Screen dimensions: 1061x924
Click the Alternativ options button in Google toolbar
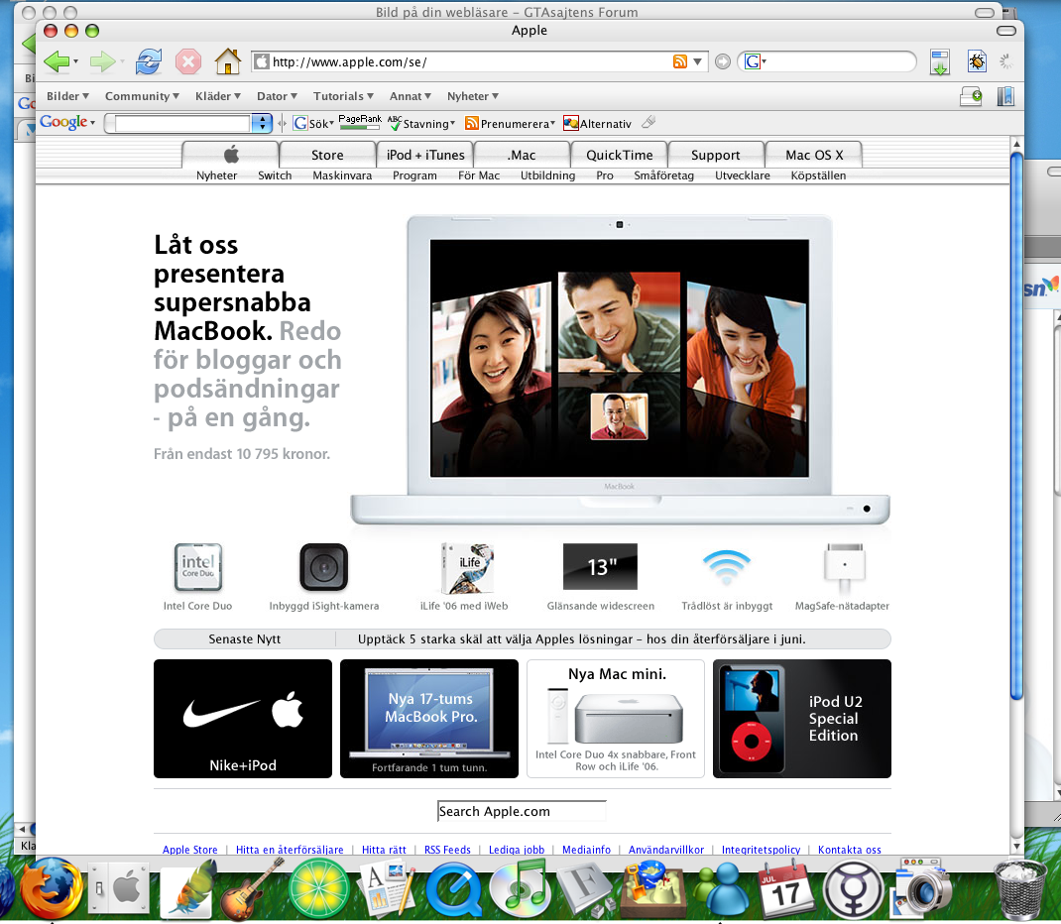click(x=598, y=123)
